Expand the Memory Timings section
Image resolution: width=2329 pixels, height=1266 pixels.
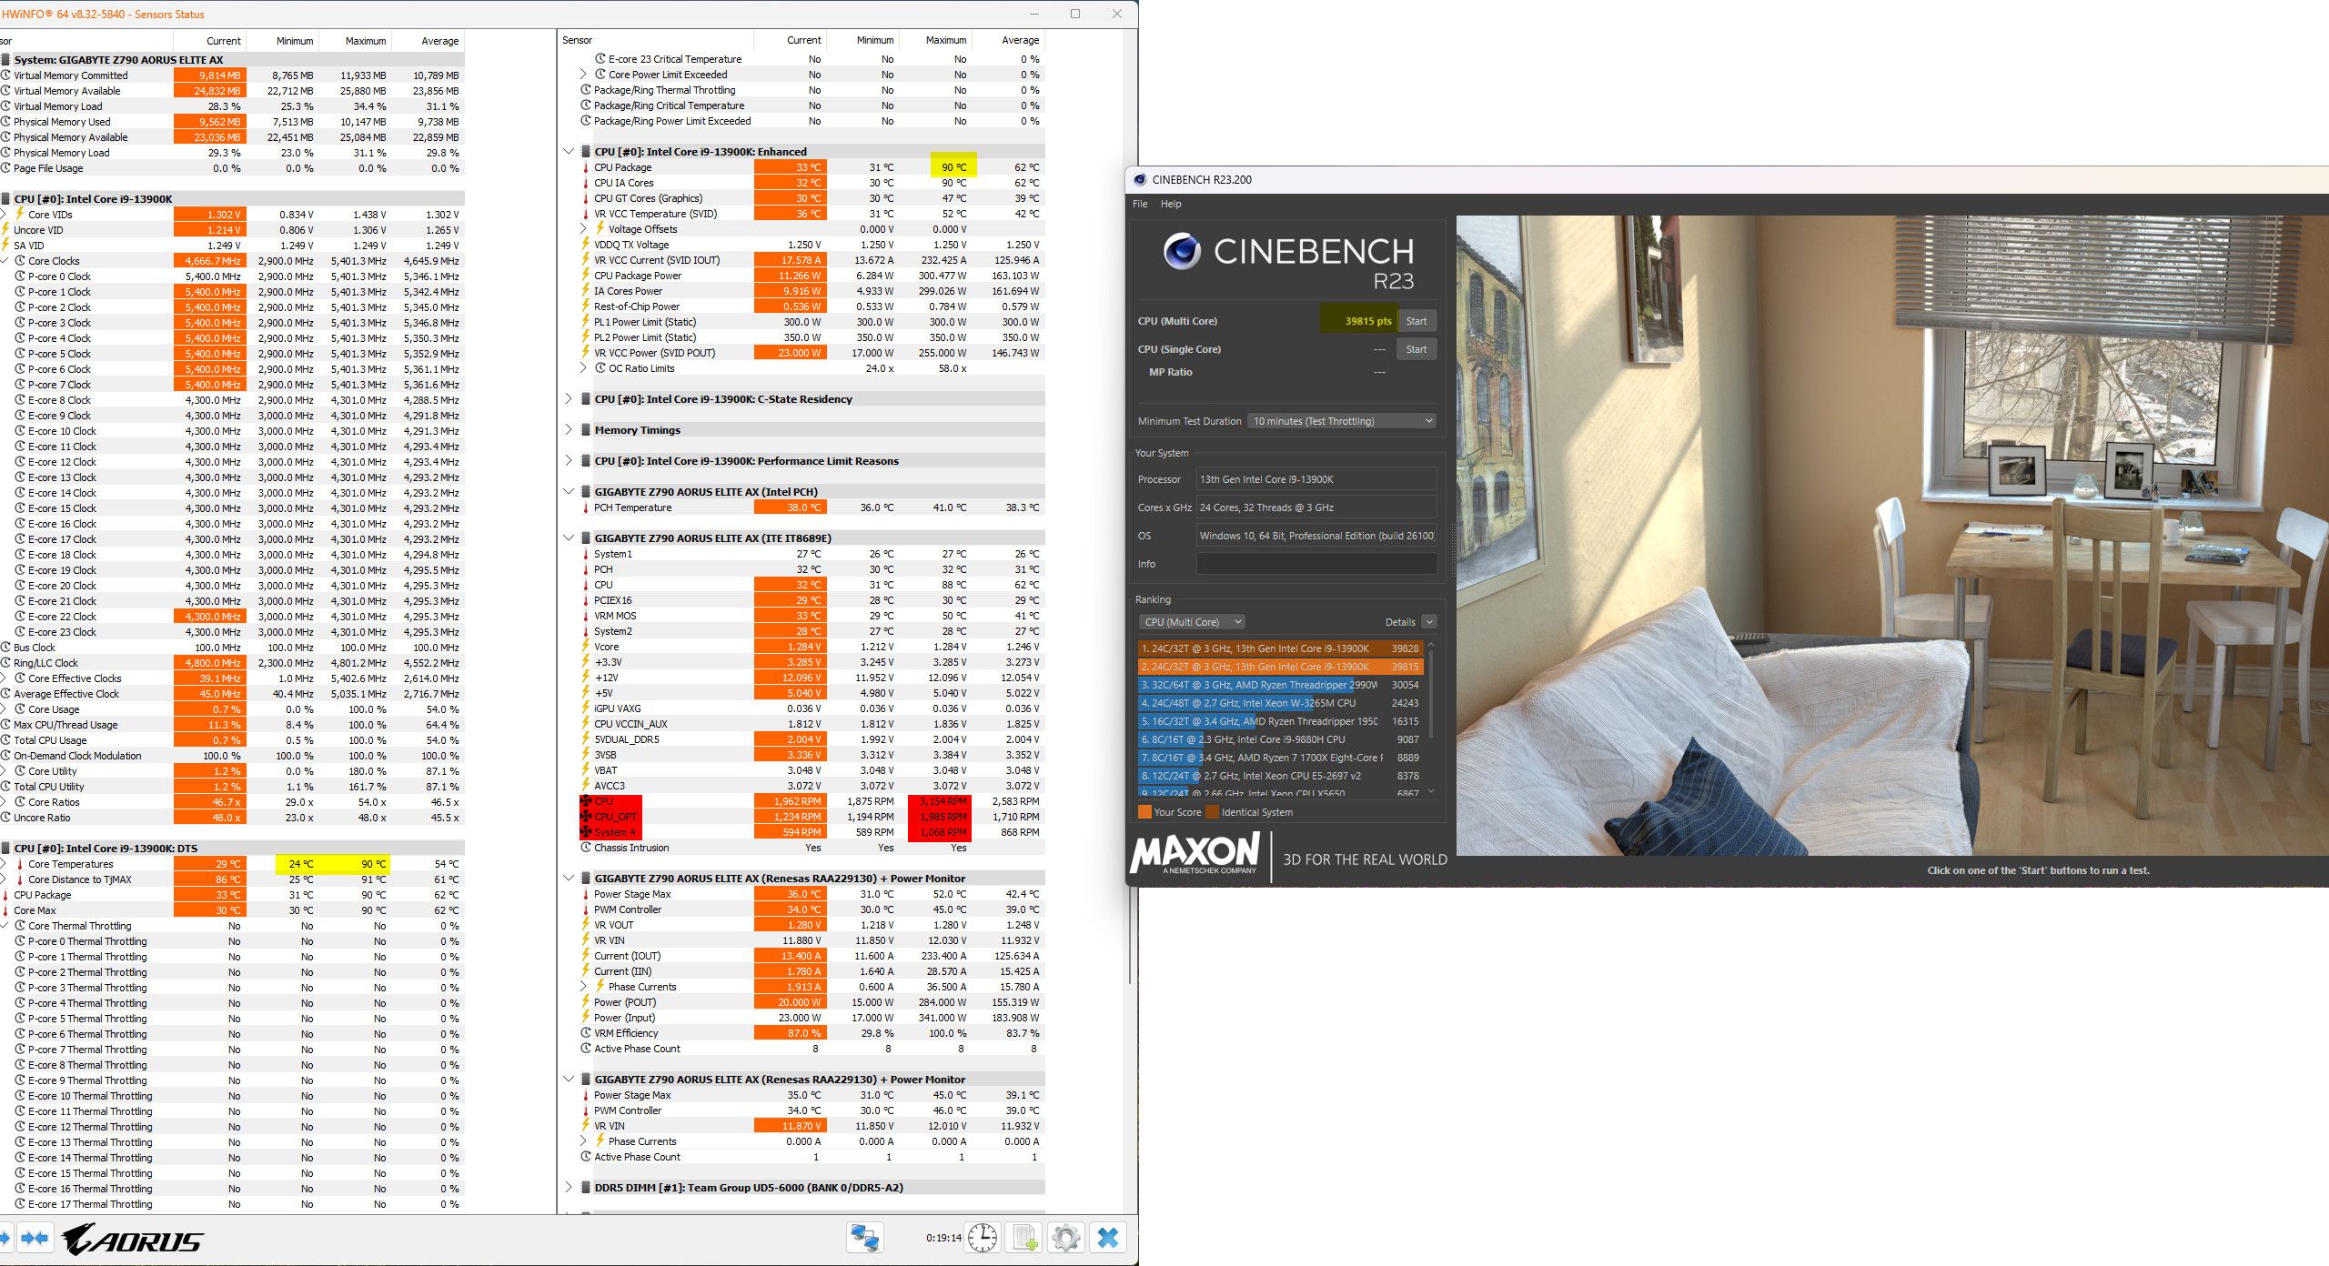click(x=569, y=429)
